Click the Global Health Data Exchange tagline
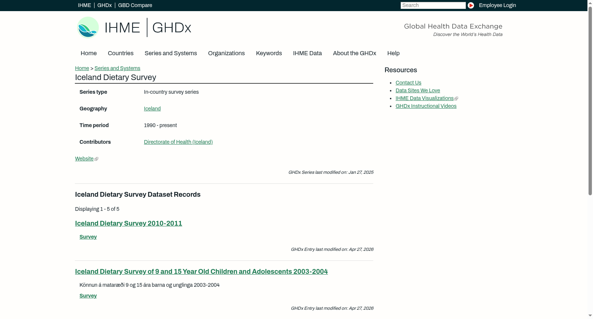Image resolution: width=593 pixels, height=319 pixels. tap(453, 26)
